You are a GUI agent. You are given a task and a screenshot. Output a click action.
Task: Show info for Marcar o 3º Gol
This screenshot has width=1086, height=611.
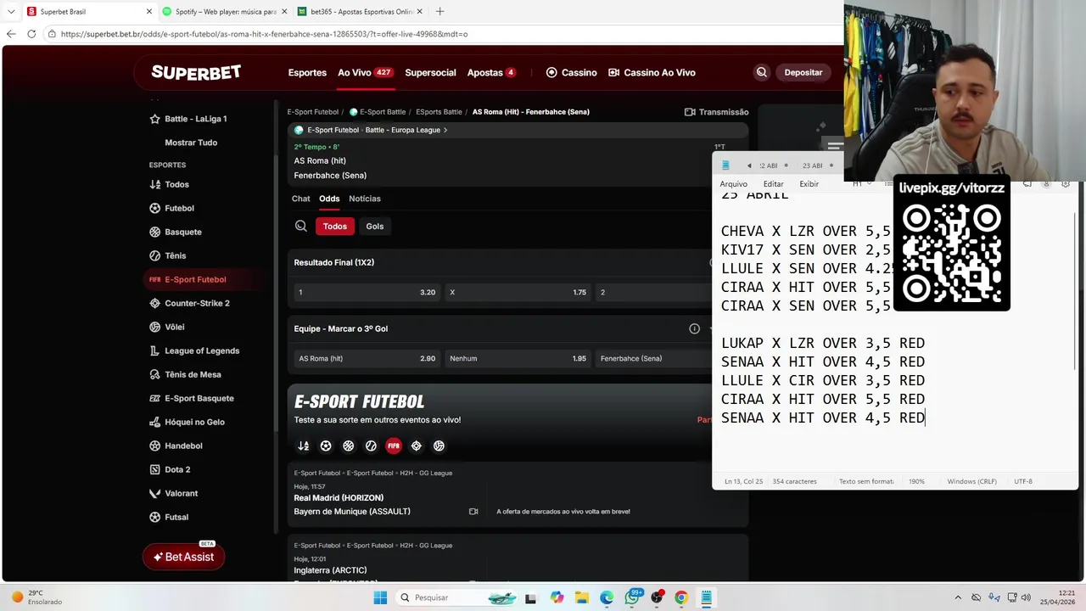(x=694, y=328)
